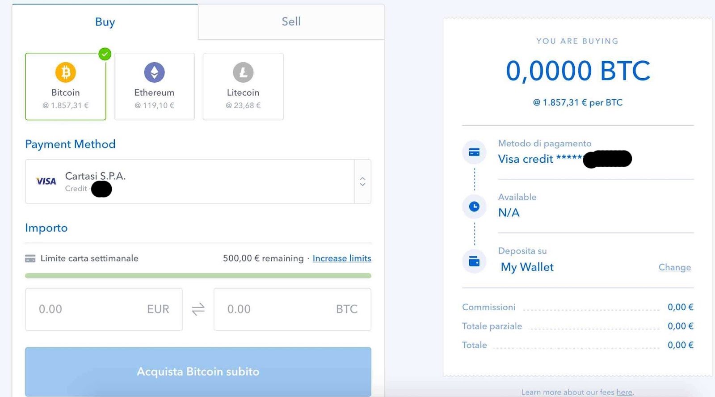
Task: Click the Ethereum diamond logo icon
Action: coord(154,72)
